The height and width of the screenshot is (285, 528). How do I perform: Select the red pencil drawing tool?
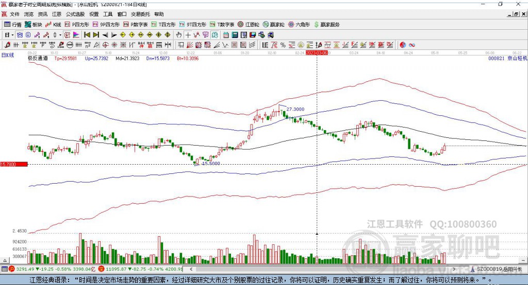pos(7,45)
